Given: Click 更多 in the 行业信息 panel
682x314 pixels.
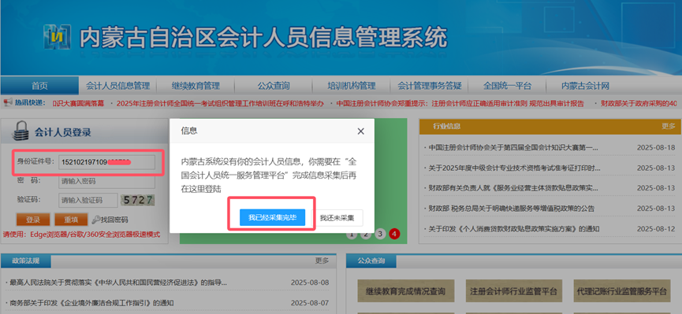Looking at the screenshot, I should click(x=669, y=126).
